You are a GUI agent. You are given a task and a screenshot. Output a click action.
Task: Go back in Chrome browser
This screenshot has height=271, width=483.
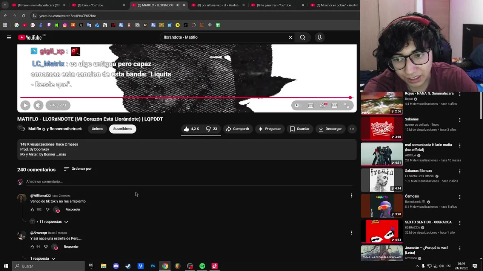5,16
